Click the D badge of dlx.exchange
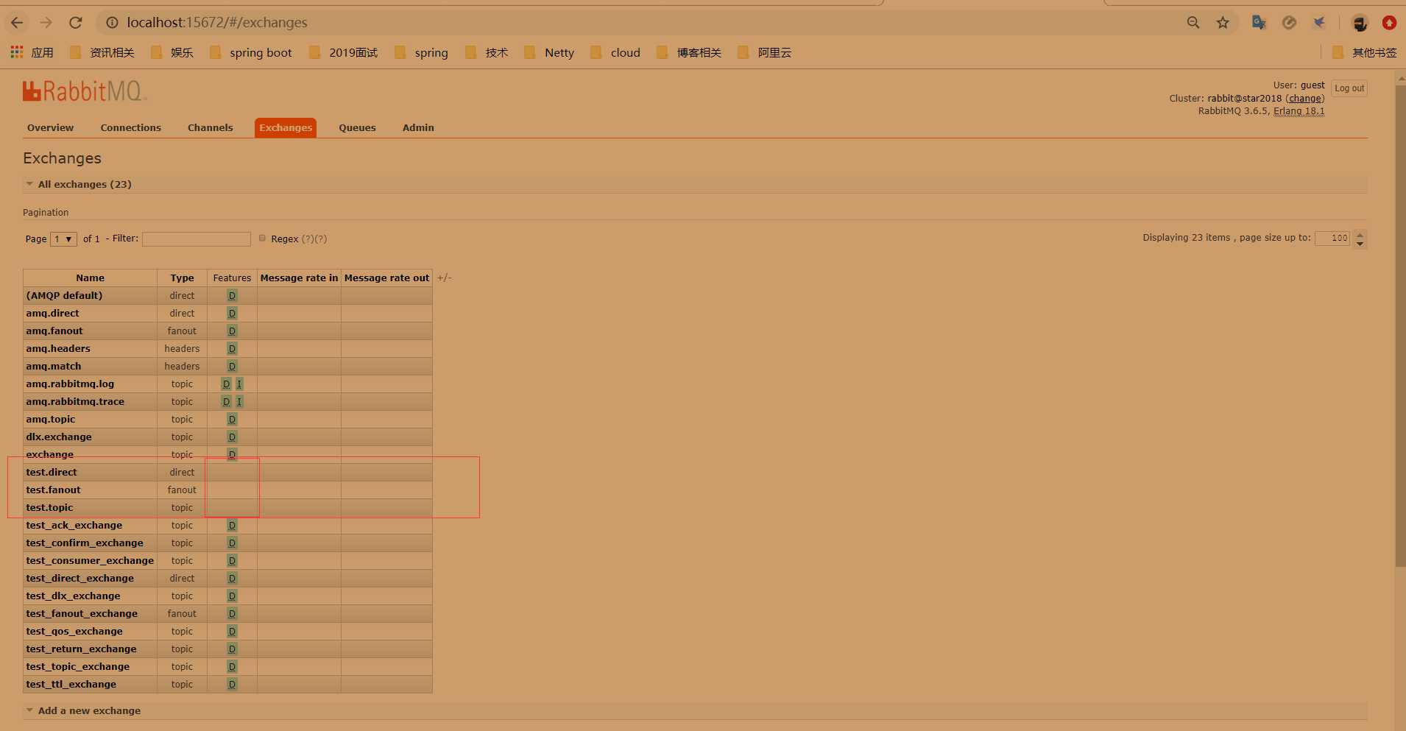Image resolution: width=1406 pixels, height=731 pixels. [232, 437]
